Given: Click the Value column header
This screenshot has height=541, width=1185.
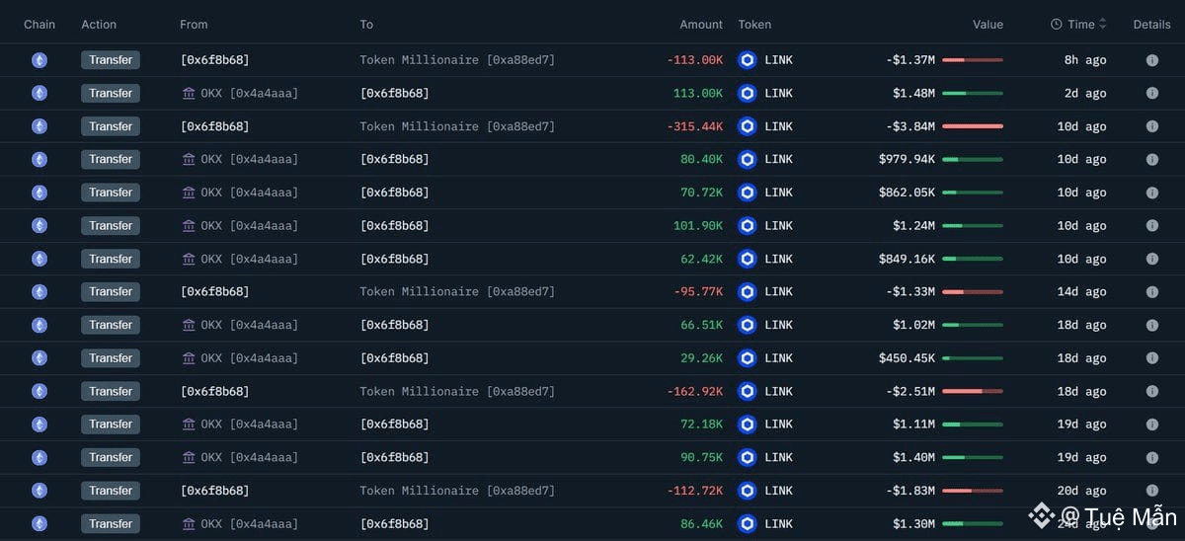Looking at the screenshot, I should pyautogui.click(x=987, y=25).
